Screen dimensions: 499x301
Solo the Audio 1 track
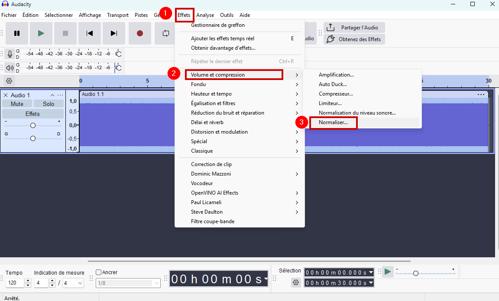tap(49, 104)
